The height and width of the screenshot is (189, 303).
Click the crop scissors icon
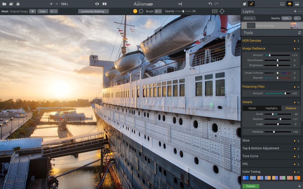180,4
